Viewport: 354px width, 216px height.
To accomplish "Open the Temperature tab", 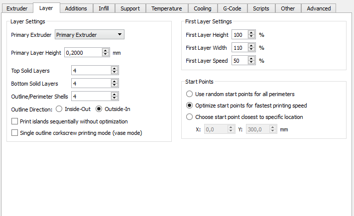I will [167, 8].
